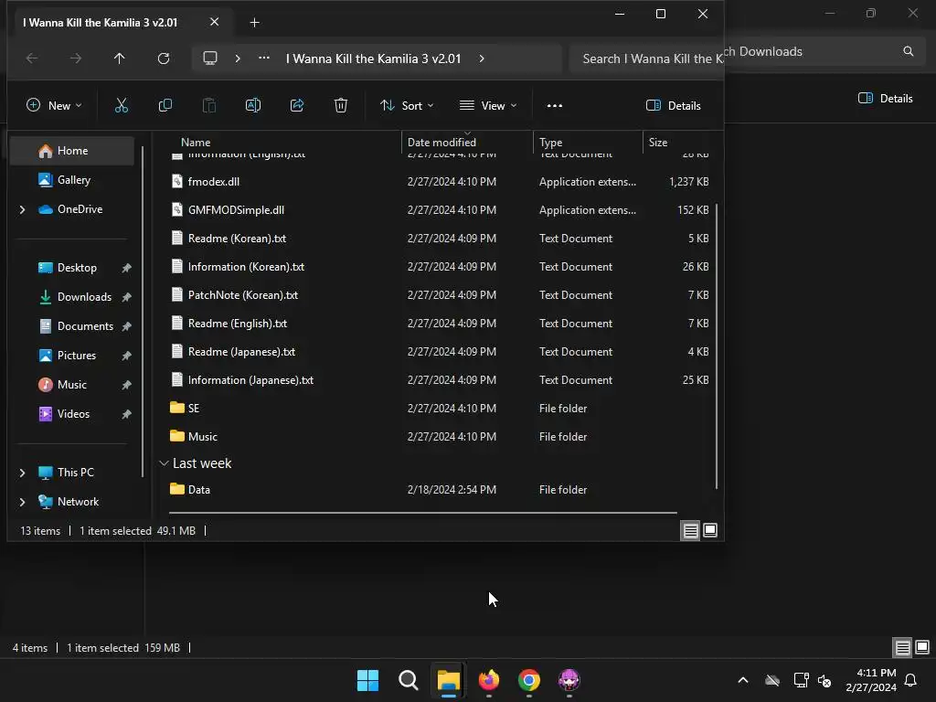
Task: Open taskbar Search
Action: point(409,680)
